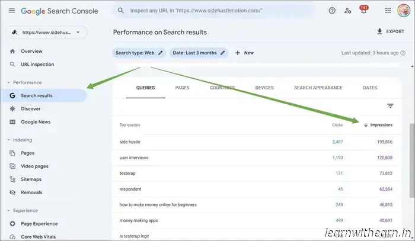Click the Discover asterisk icon

click(x=12, y=108)
